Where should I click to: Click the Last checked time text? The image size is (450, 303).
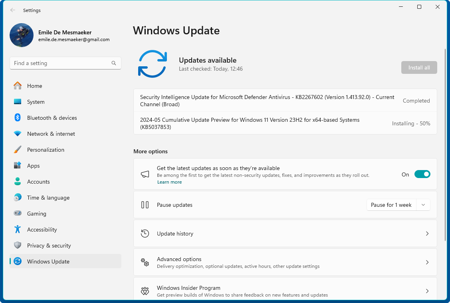pyautogui.click(x=211, y=69)
